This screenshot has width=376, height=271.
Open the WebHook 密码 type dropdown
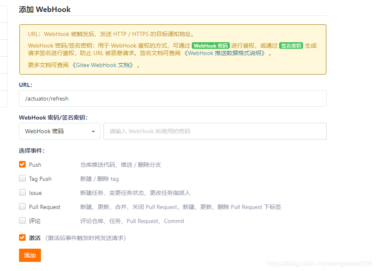pos(59,131)
